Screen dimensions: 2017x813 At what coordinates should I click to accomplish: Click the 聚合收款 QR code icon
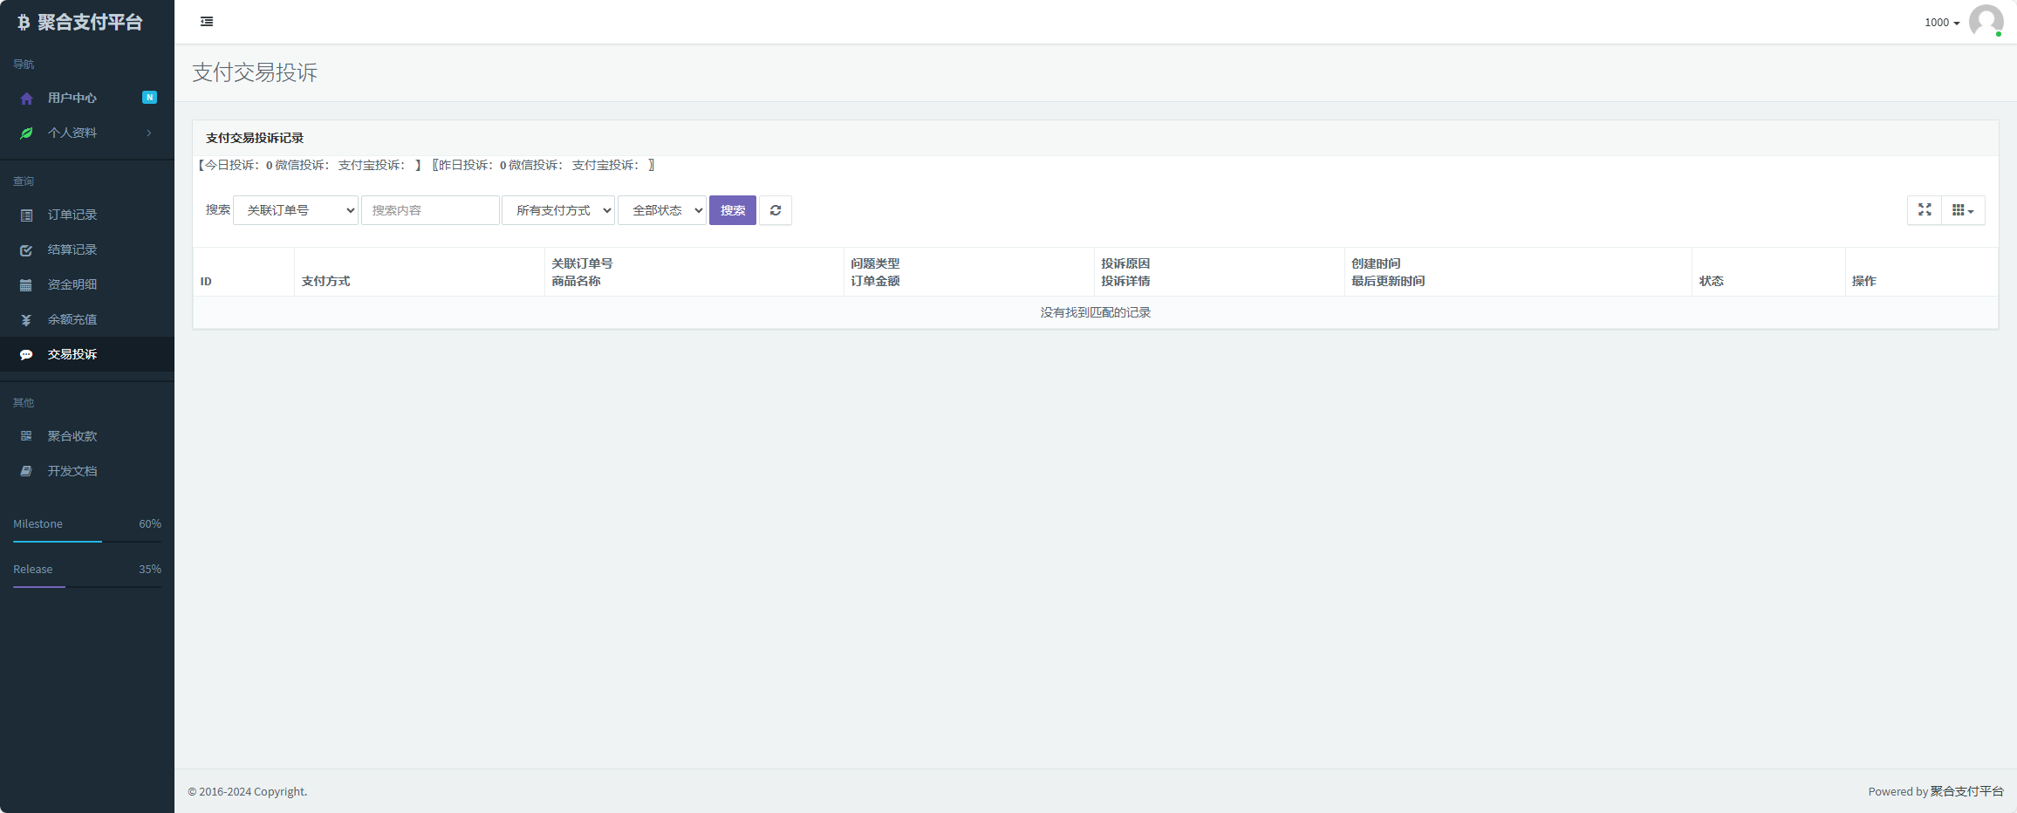26,436
